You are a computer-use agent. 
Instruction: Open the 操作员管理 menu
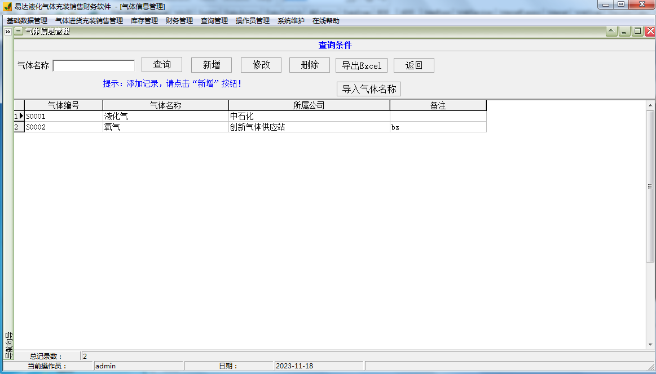click(x=253, y=20)
